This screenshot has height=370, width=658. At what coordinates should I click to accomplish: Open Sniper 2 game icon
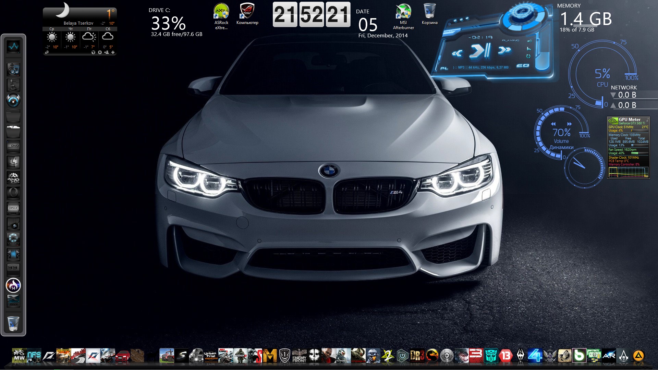(x=240, y=356)
